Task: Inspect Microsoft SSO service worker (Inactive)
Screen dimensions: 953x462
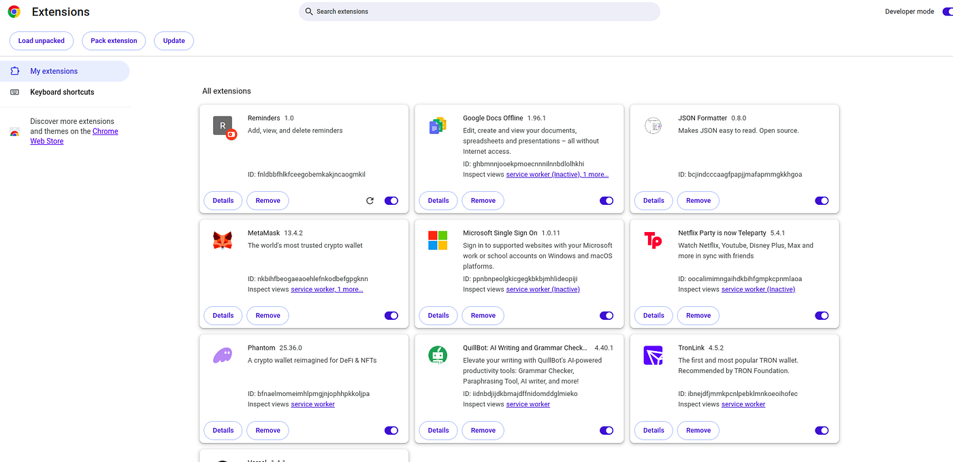Action: pos(543,290)
